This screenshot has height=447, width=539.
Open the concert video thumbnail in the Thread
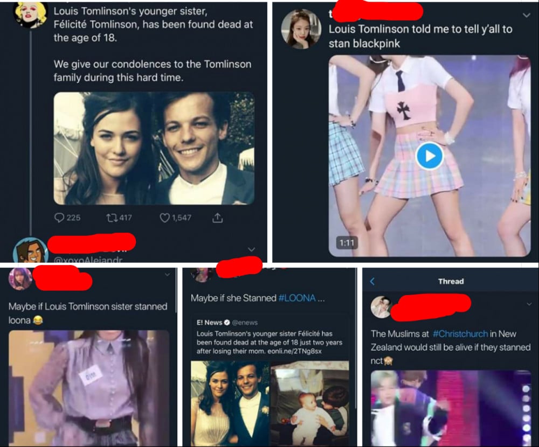pyautogui.click(x=451, y=408)
